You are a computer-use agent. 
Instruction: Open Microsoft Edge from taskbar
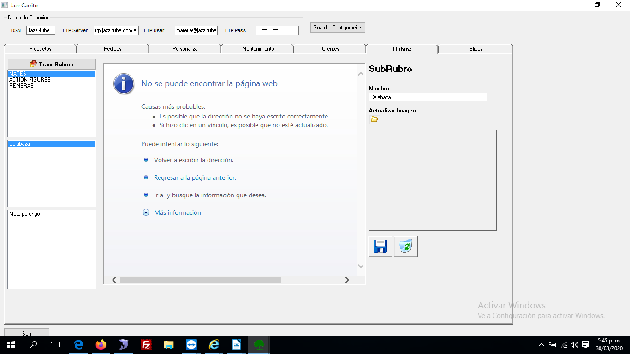pos(78,344)
